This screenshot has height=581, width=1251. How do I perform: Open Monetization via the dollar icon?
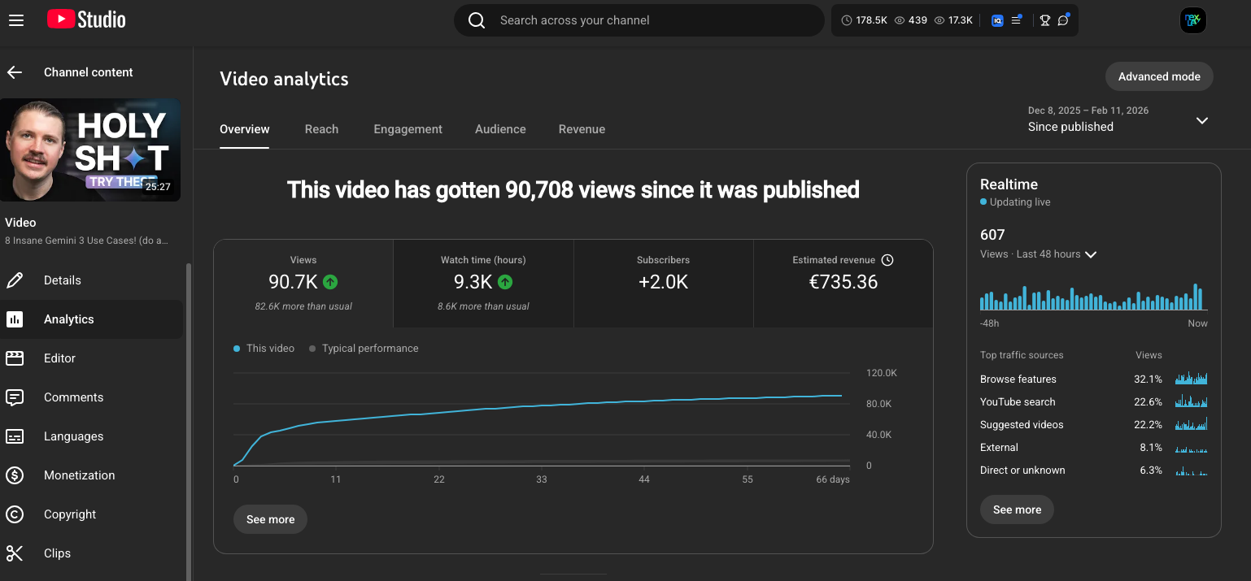click(14, 475)
